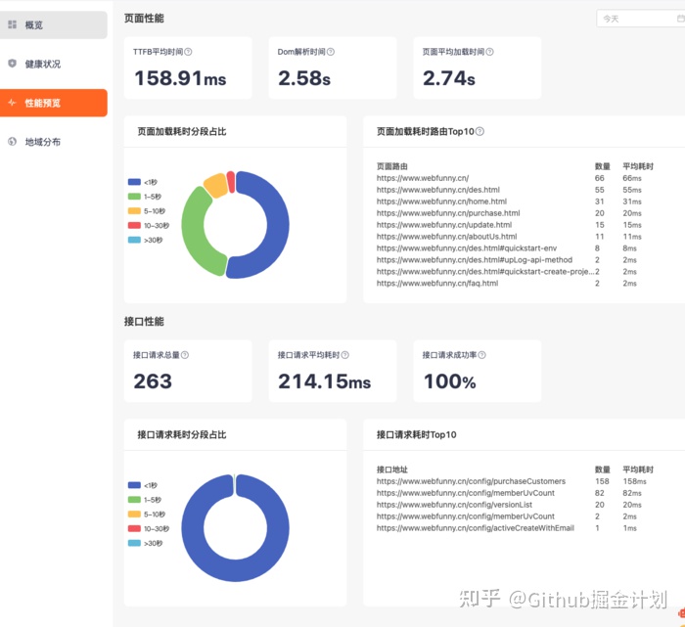This screenshot has width=685, height=627.
Task: Toggle 1-5秒 legend in page load chart
Action: tap(145, 197)
